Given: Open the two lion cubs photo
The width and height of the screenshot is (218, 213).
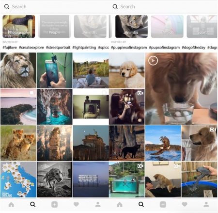Looking at the screenshot, I should tap(18, 143).
